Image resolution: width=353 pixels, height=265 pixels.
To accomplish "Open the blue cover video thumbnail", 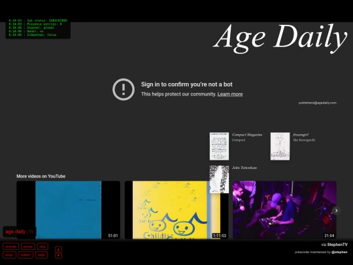I will (x=68, y=210).
